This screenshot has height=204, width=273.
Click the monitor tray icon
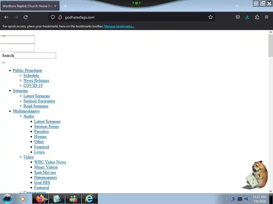point(240,199)
